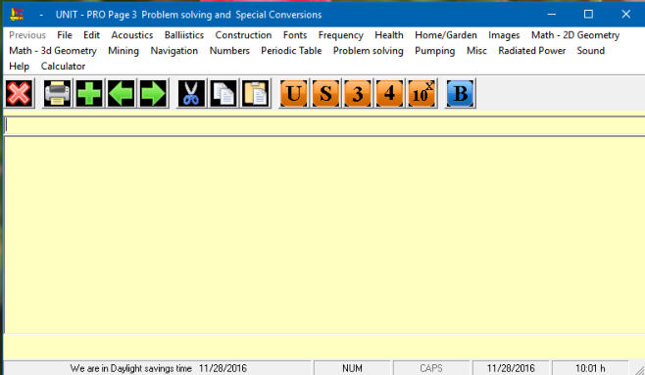Screen dimensions: 645x375
Task: Click the paste clipboard icon
Action: 256,93
